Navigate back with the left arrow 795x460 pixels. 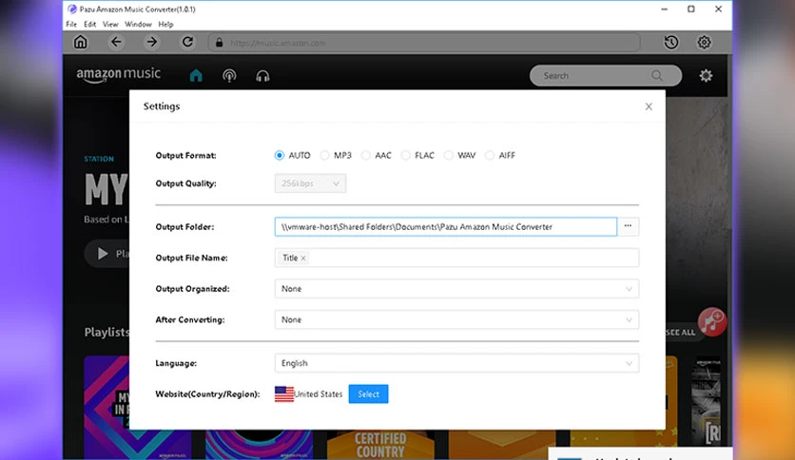pyautogui.click(x=116, y=42)
